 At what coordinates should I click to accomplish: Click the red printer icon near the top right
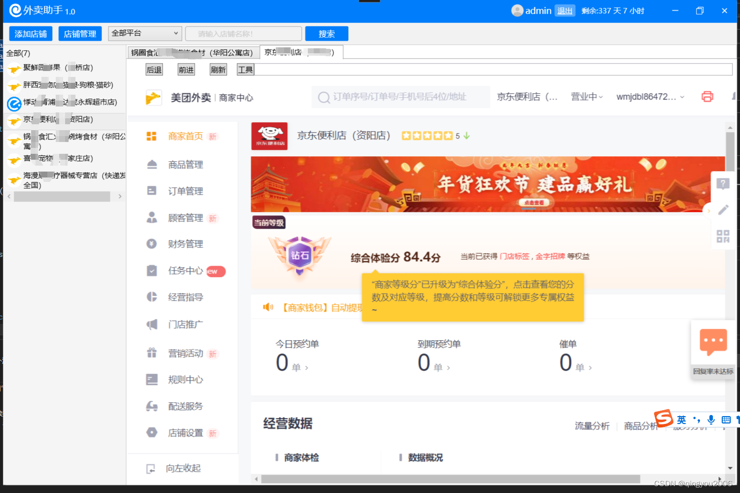707,97
